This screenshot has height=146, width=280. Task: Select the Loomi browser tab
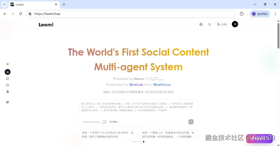pyautogui.click(x=34, y=4)
